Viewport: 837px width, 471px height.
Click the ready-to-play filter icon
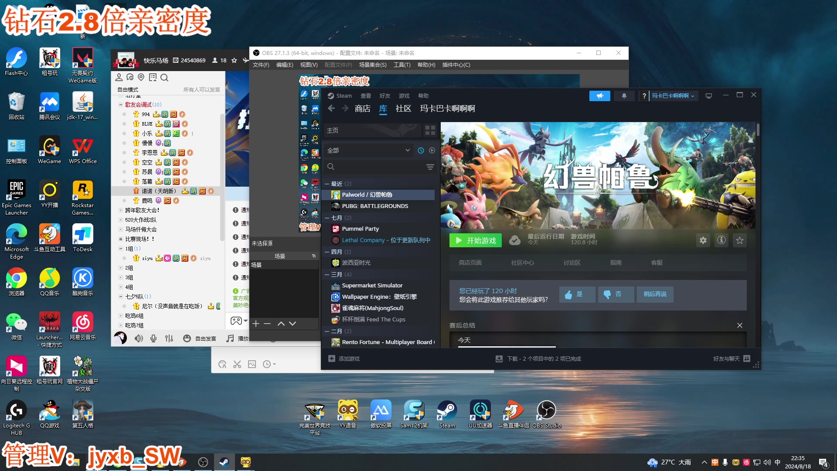(432, 150)
